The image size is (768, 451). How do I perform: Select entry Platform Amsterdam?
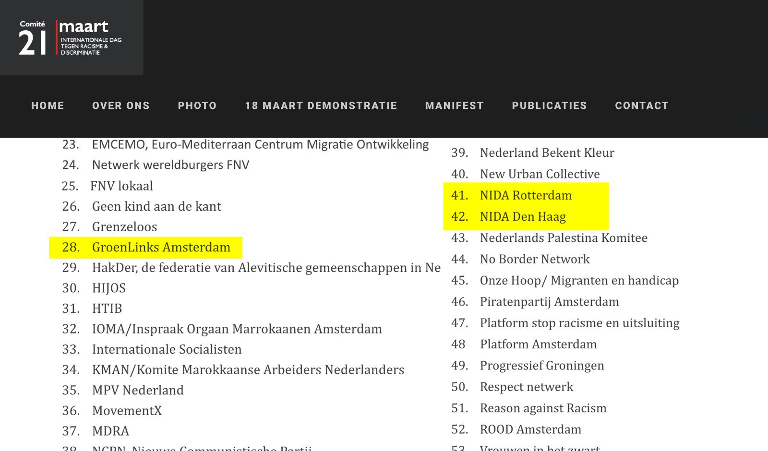524,344
